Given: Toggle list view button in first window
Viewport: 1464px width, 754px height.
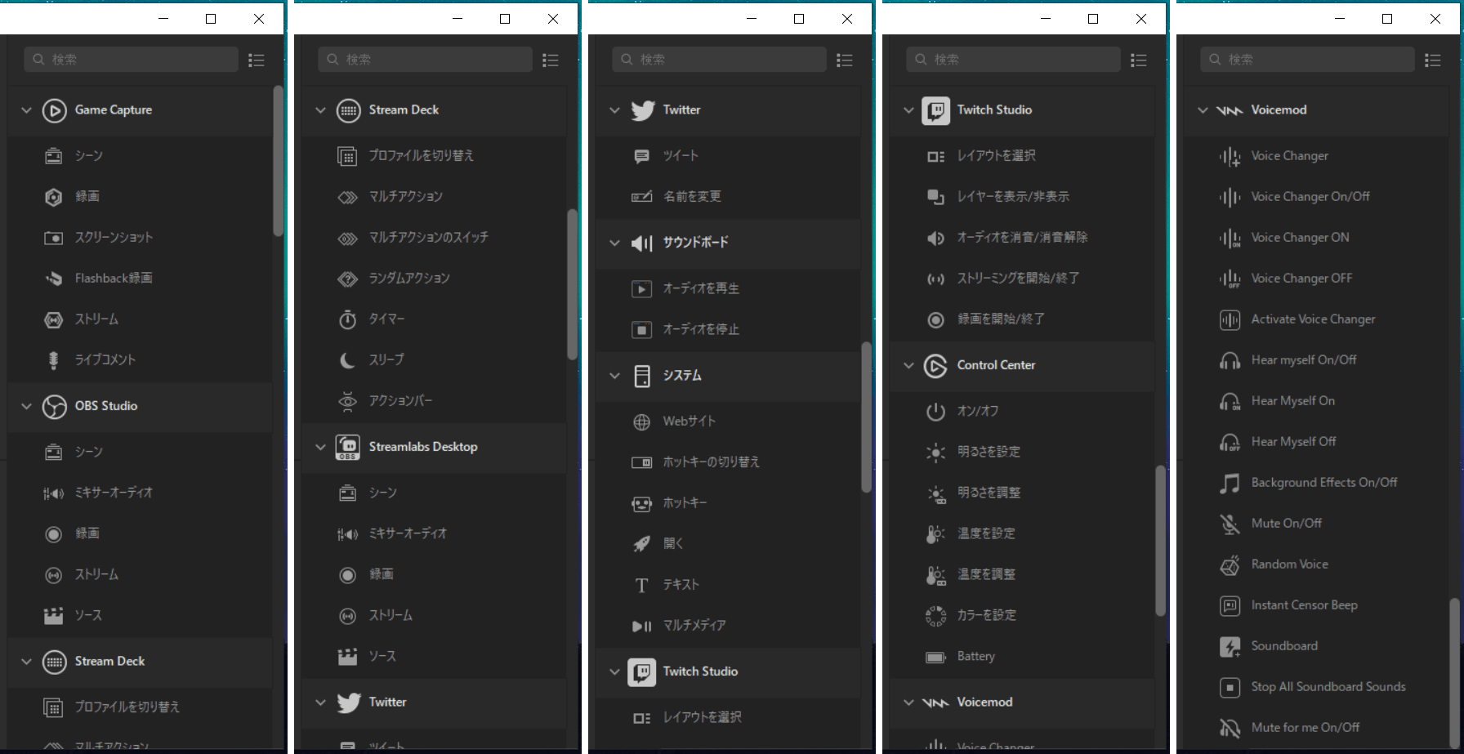Looking at the screenshot, I should click(257, 60).
